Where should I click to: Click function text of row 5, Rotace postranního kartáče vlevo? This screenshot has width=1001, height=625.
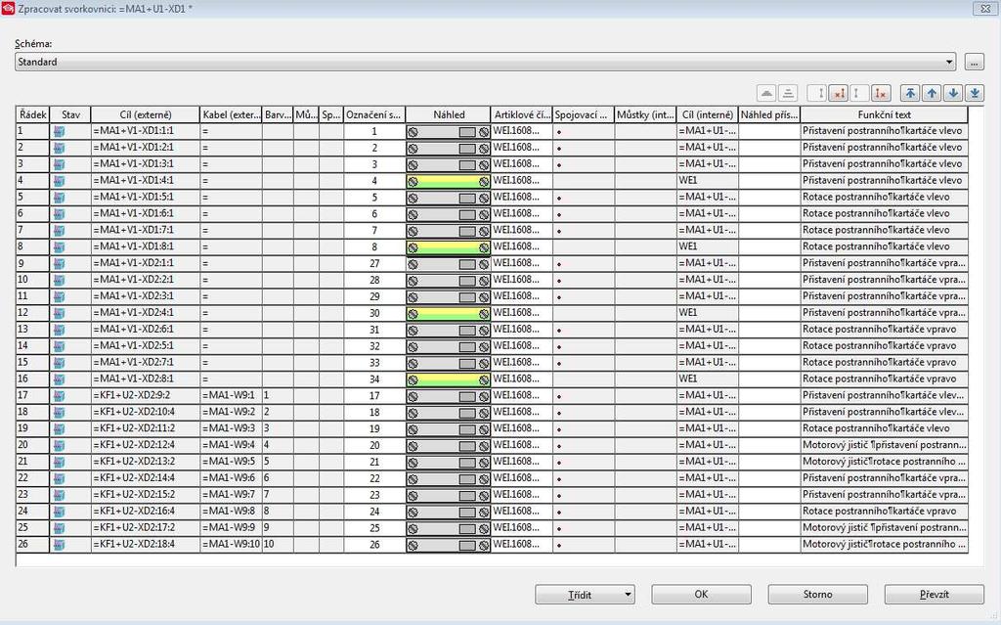[x=884, y=197]
